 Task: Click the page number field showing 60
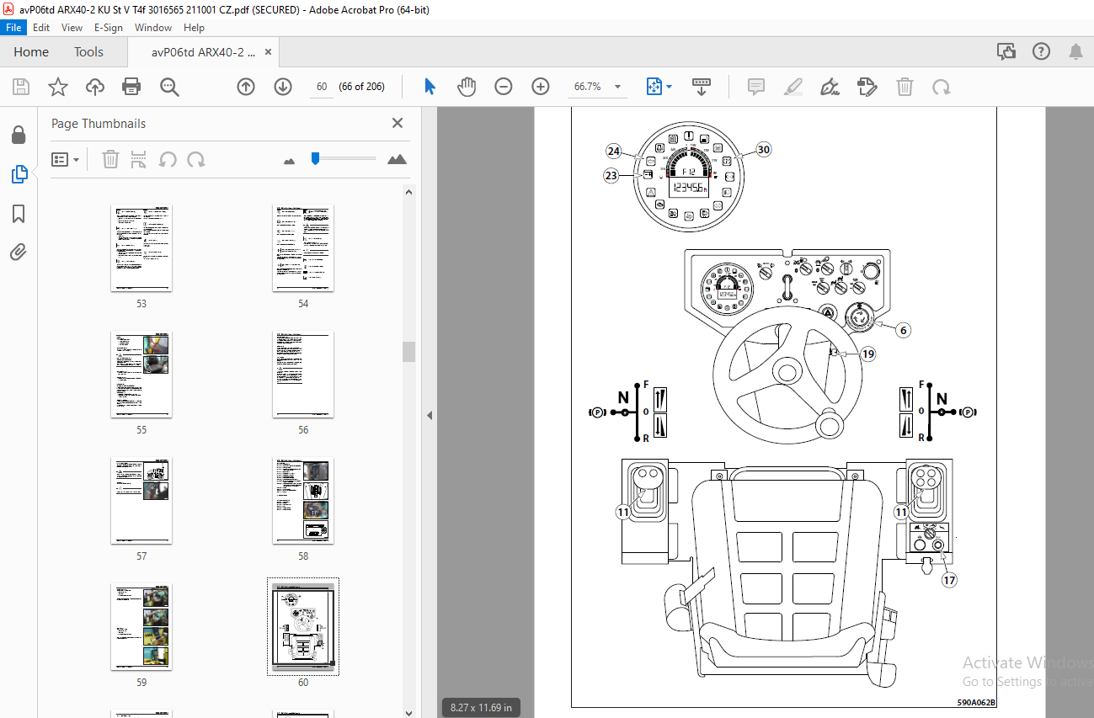(x=322, y=87)
